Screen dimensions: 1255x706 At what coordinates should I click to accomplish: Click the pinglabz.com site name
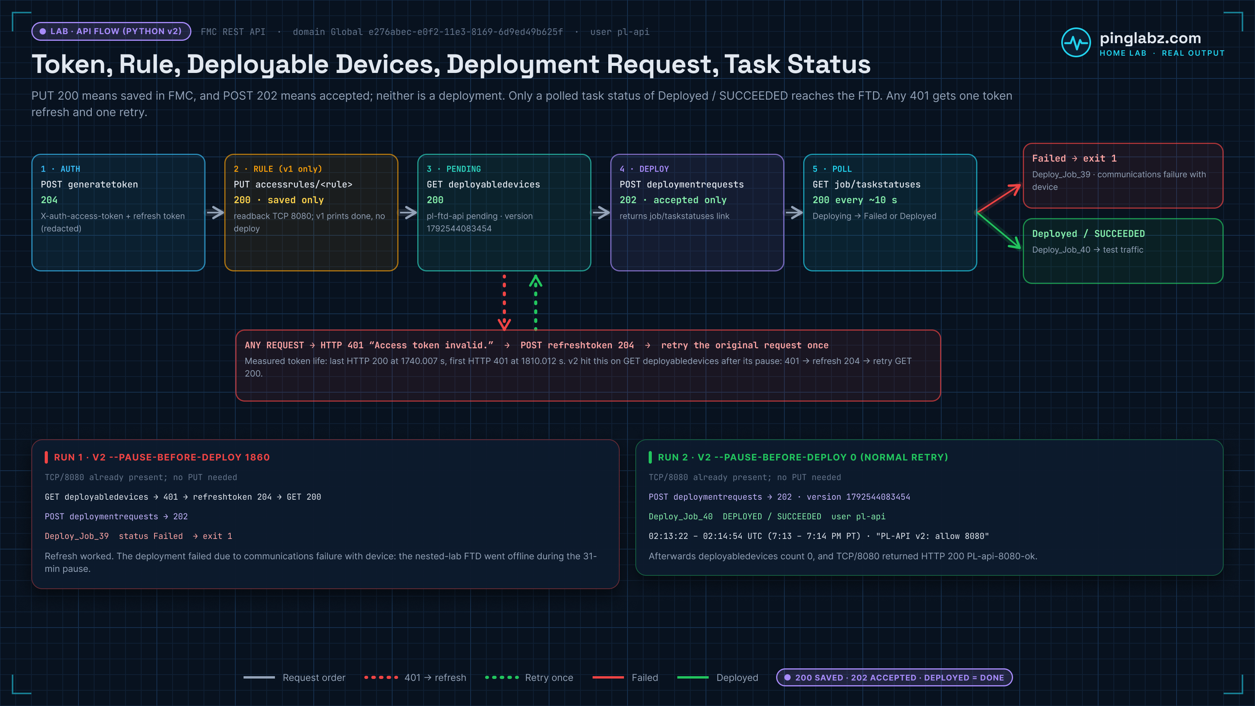(1150, 38)
